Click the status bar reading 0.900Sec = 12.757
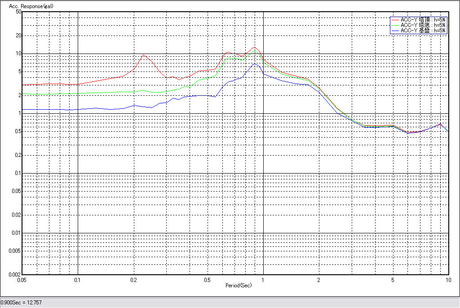This screenshot has height=308, width=460. (21, 303)
